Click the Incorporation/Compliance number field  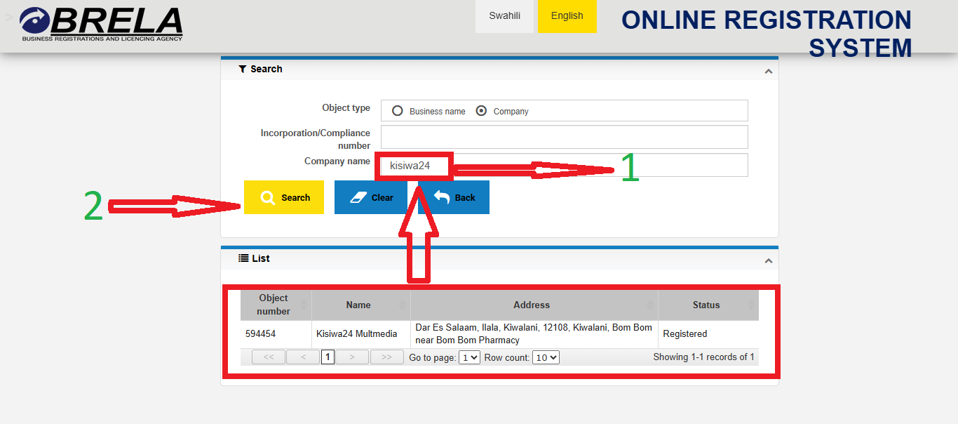[565, 137]
